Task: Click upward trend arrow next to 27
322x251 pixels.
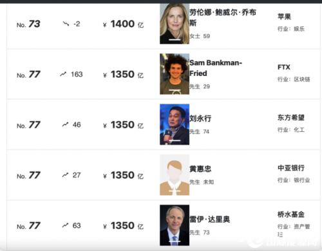Action: click(65, 175)
